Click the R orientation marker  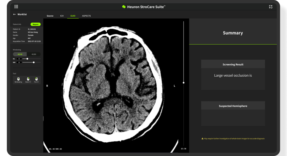(47, 86)
